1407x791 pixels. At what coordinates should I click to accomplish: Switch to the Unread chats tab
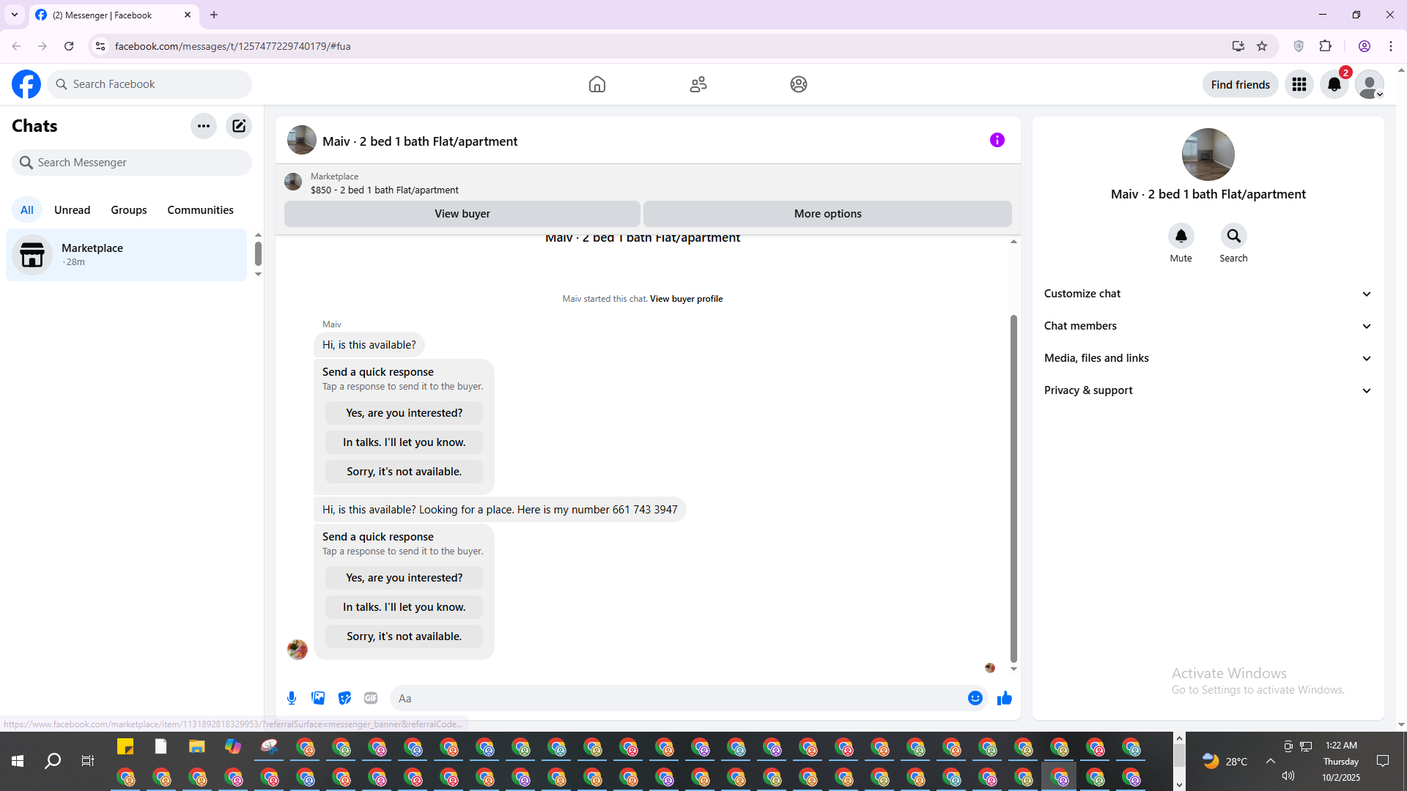click(72, 210)
